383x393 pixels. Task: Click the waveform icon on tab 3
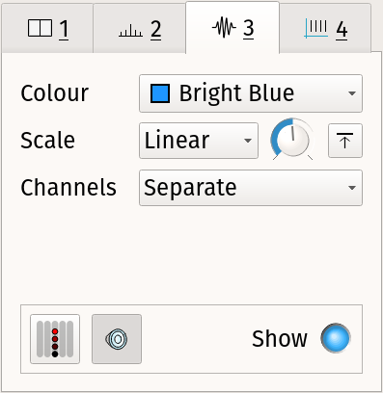coord(224,28)
